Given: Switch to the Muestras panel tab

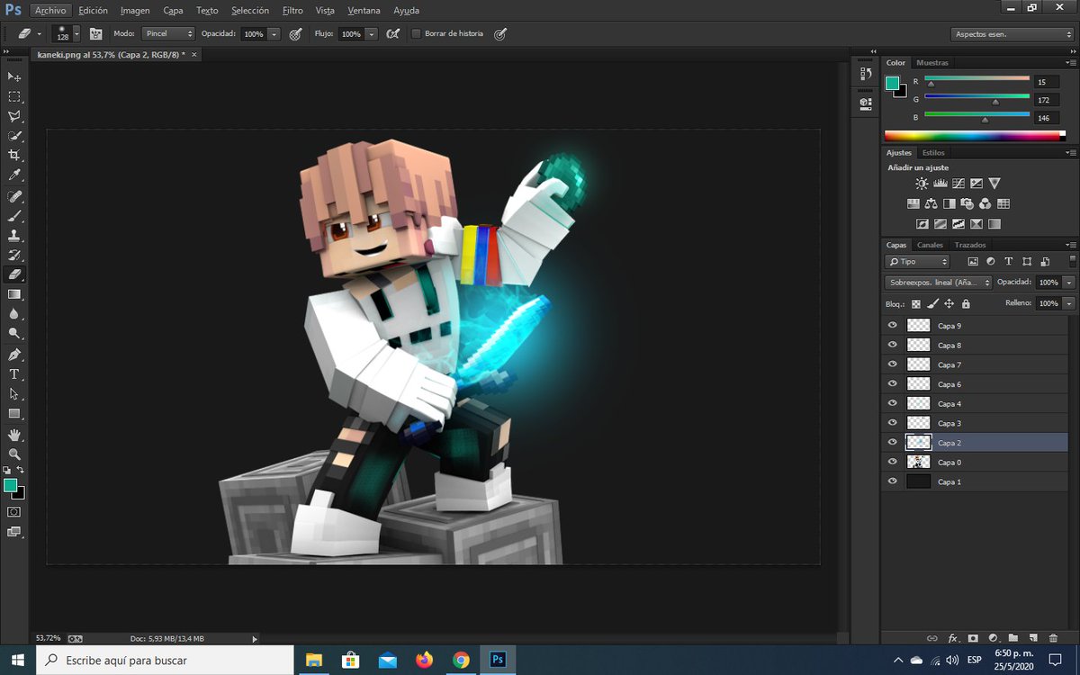Looking at the screenshot, I should 933,63.
